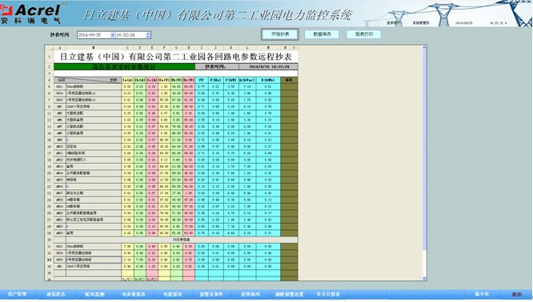The image size is (533, 302).
Task: Click the 开始抄表 button
Action: (280, 34)
